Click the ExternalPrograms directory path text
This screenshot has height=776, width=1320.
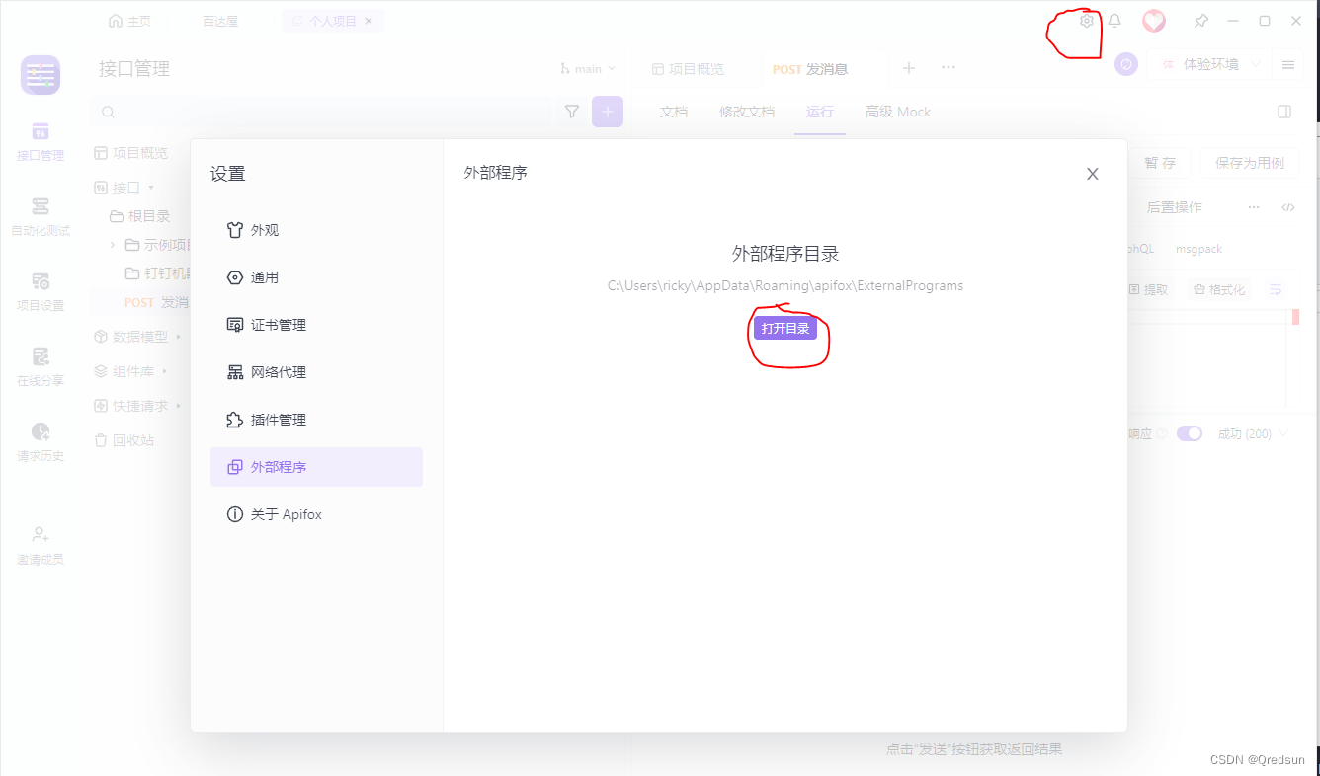785,286
